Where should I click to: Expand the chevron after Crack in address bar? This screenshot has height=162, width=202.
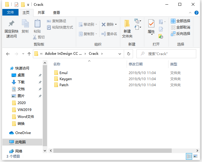(102, 54)
